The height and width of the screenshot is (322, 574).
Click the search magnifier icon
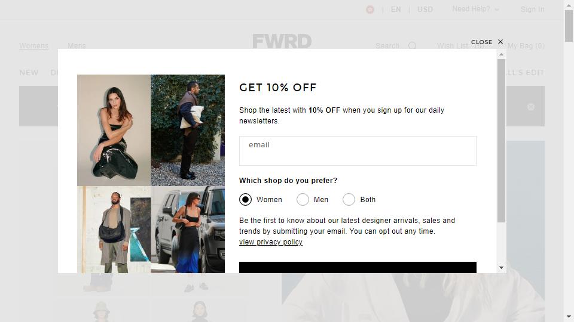[412, 46]
